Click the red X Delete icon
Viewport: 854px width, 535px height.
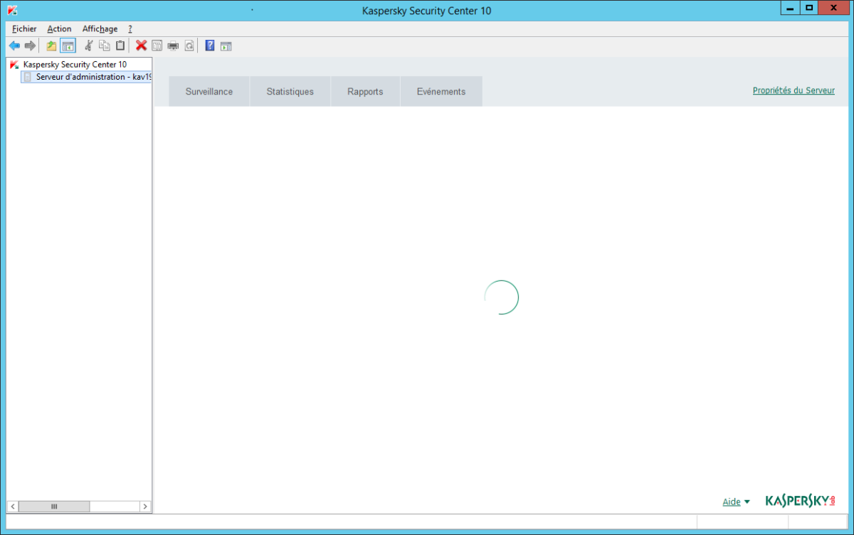point(141,46)
